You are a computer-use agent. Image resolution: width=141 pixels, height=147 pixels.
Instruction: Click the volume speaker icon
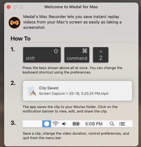pos(64,124)
